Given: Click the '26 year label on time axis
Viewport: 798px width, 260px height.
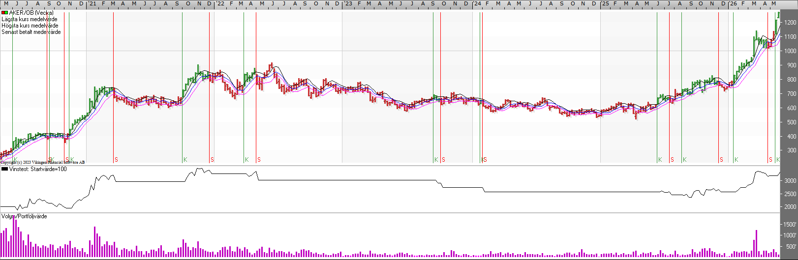Looking at the screenshot, I should pyautogui.click(x=733, y=3).
